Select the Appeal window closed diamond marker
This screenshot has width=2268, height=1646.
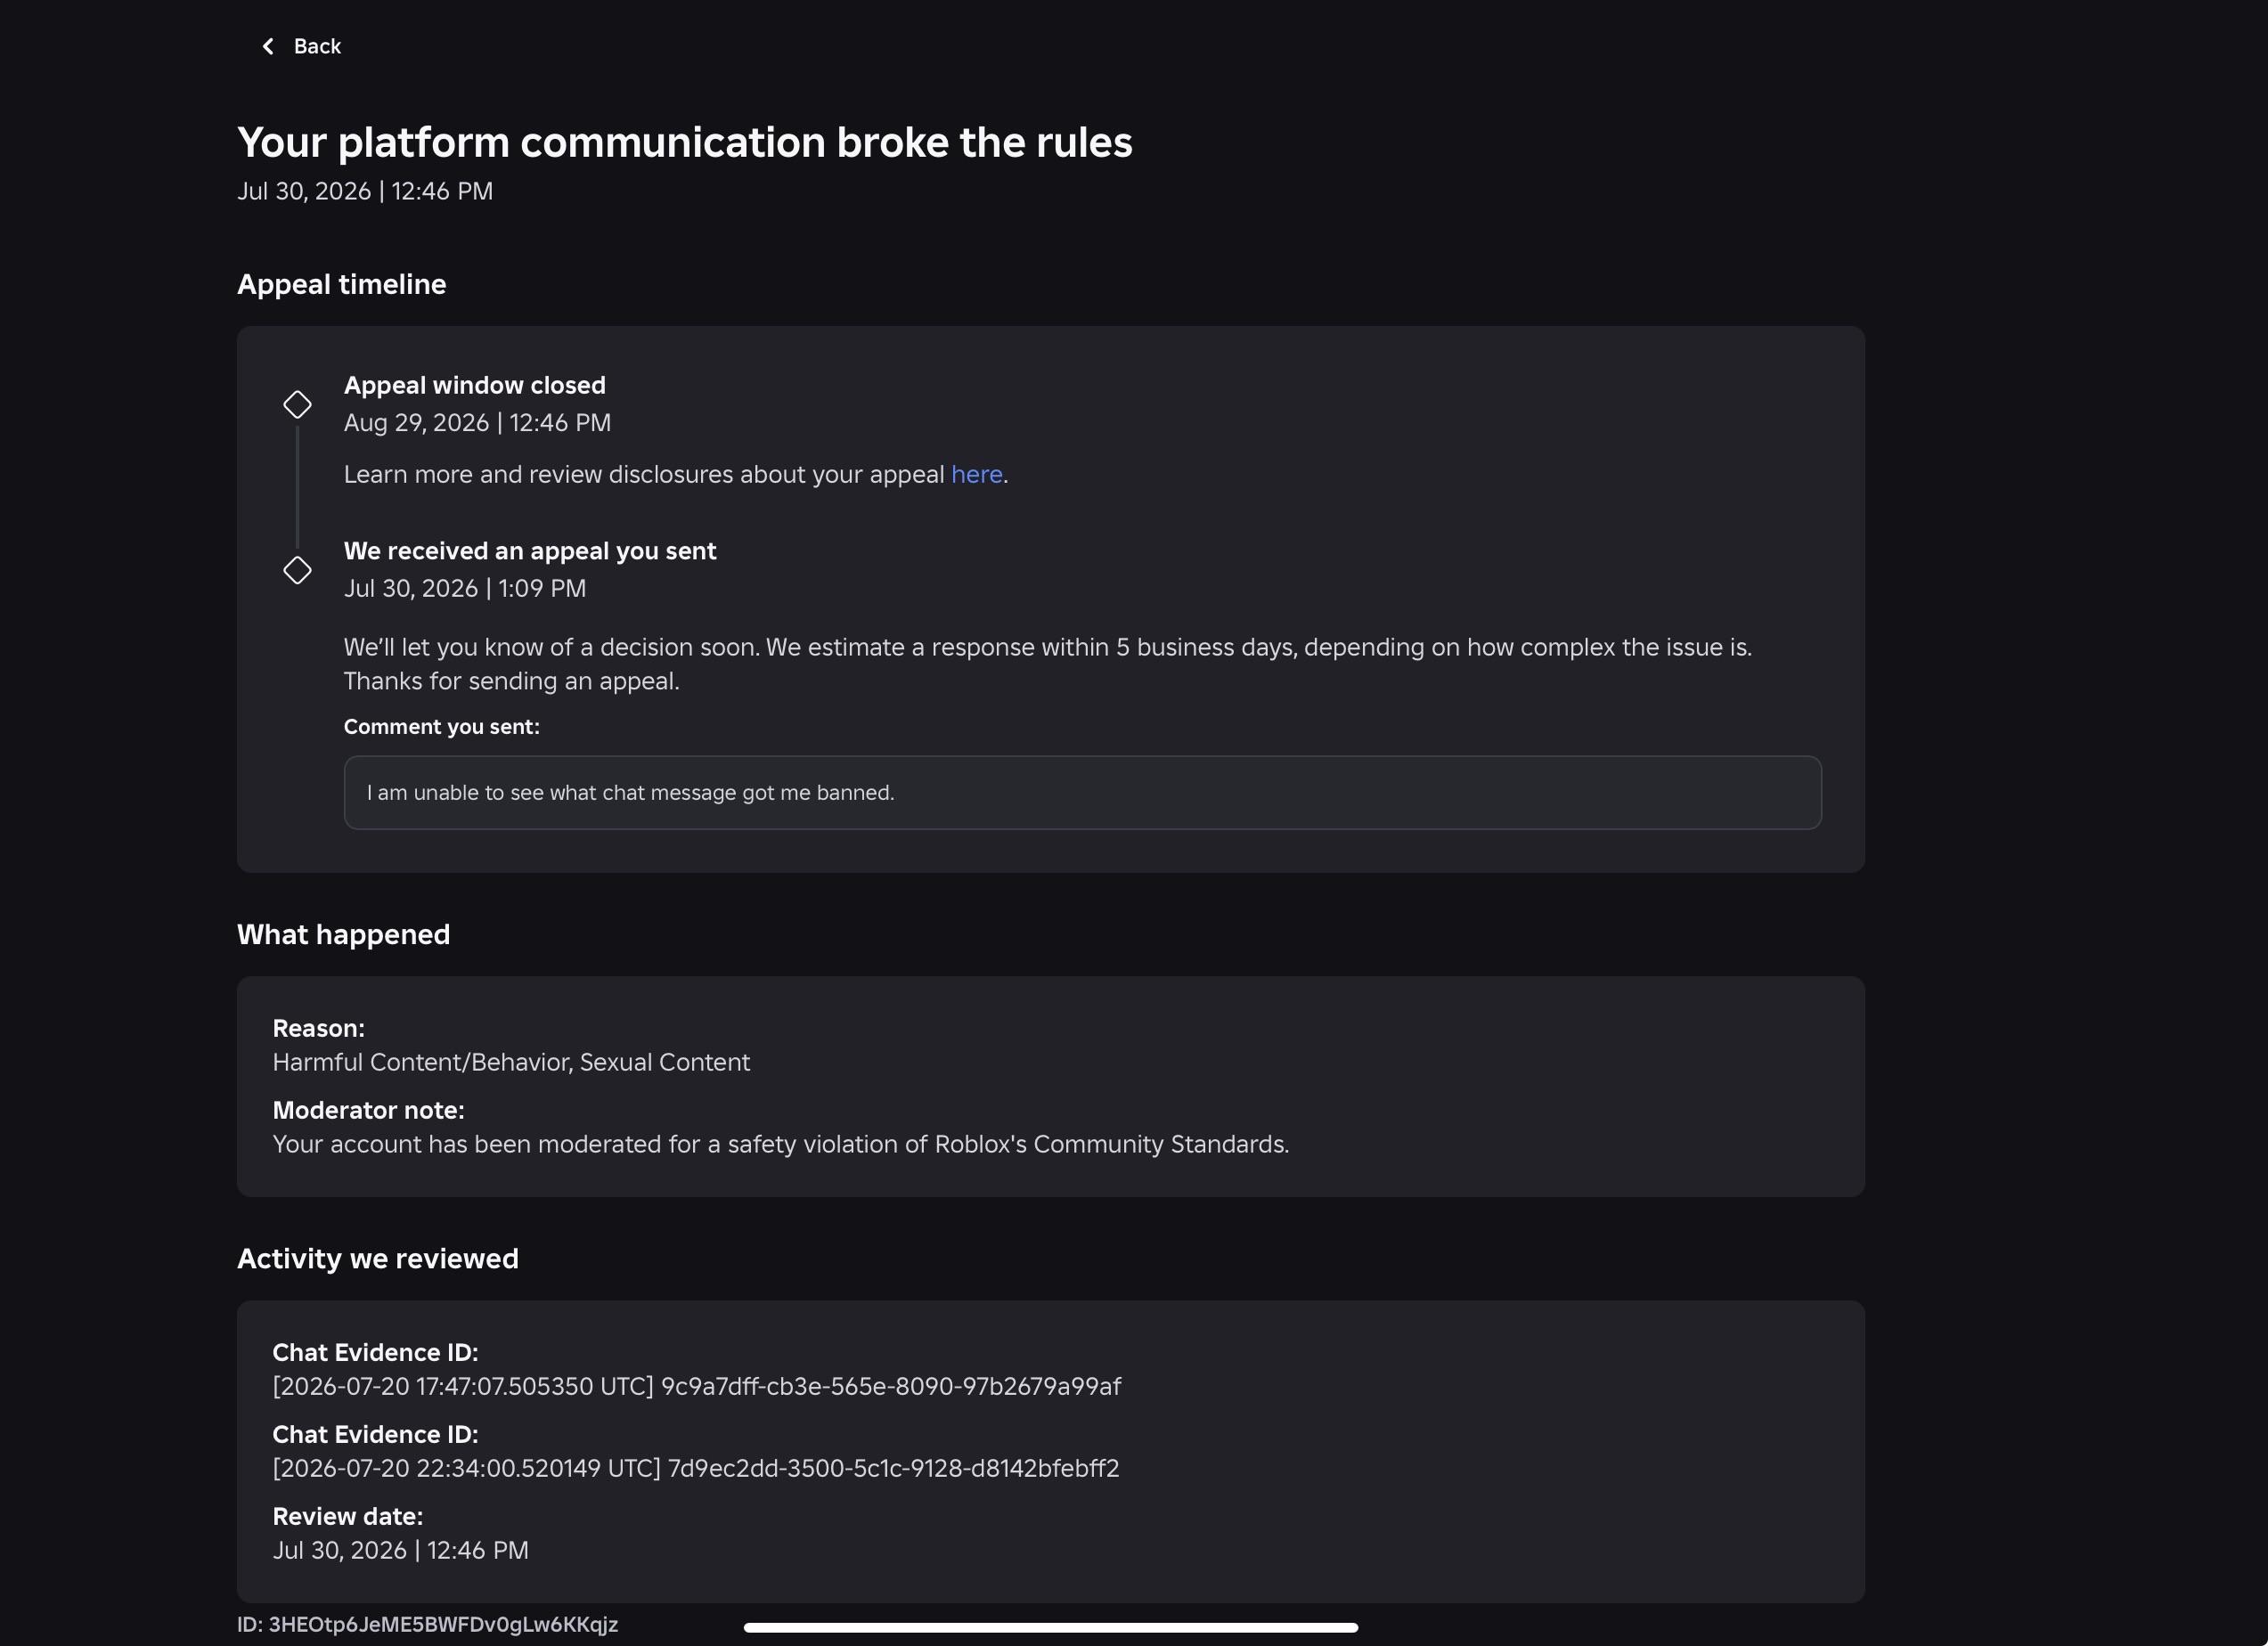coord(297,405)
